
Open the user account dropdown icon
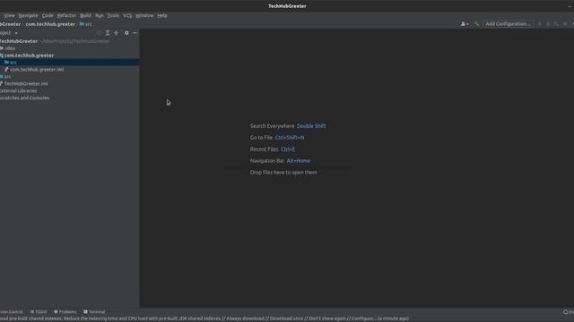tap(465, 24)
